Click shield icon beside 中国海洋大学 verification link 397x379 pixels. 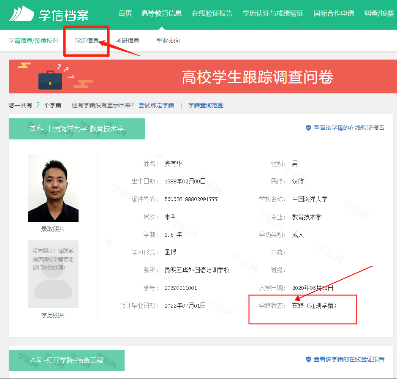[x=308, y=128]
